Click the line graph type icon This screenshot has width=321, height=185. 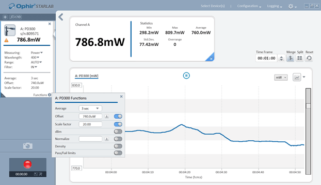(x=297, y=77)
